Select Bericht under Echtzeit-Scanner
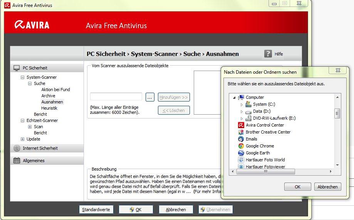Screen dimensions: 354x220 point(40,133)
